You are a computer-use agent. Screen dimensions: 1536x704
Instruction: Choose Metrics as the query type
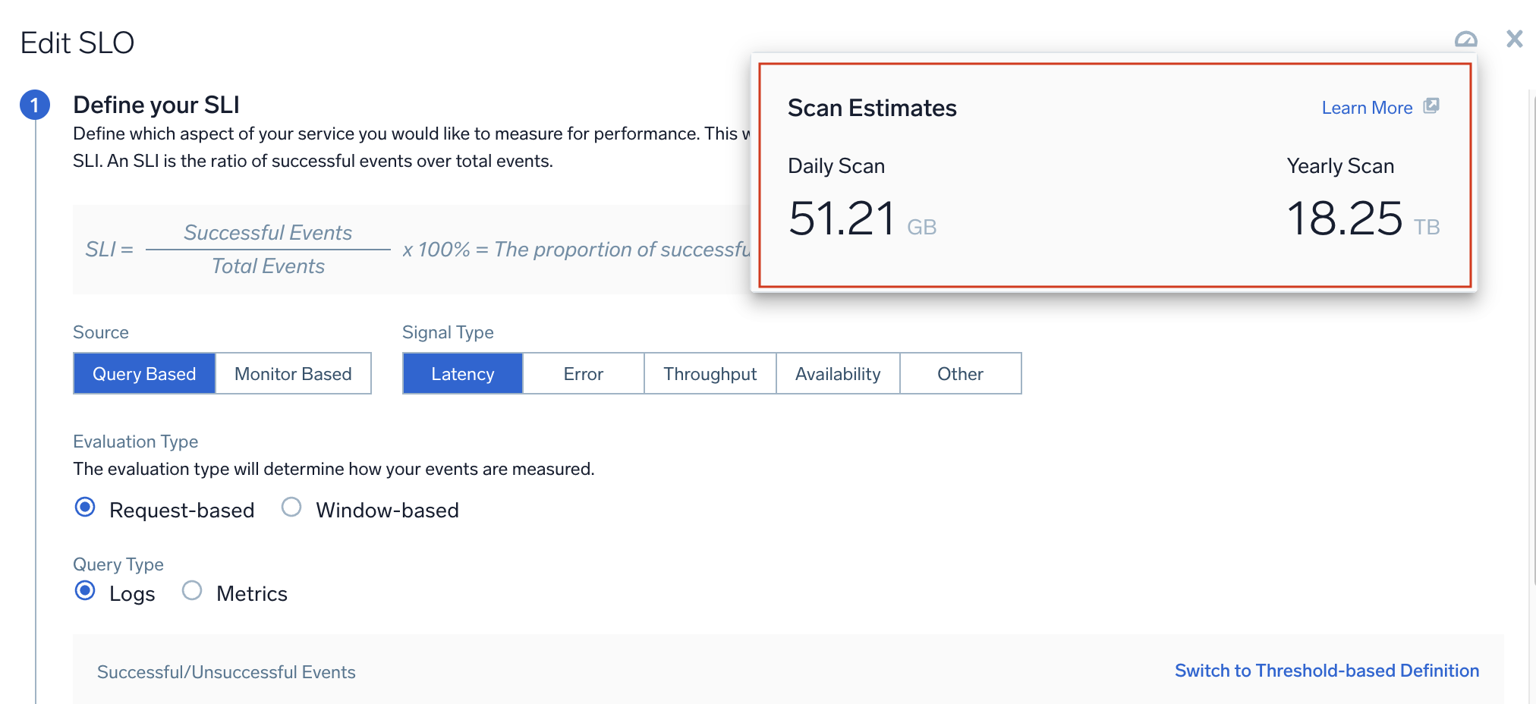[x=191, y=591]
